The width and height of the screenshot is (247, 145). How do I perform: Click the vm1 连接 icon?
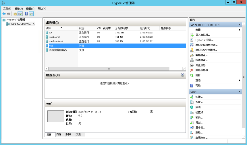pos(192,97)
